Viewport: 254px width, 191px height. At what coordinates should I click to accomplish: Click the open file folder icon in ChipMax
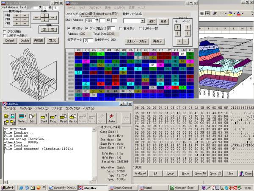click(x=6, y=116)
